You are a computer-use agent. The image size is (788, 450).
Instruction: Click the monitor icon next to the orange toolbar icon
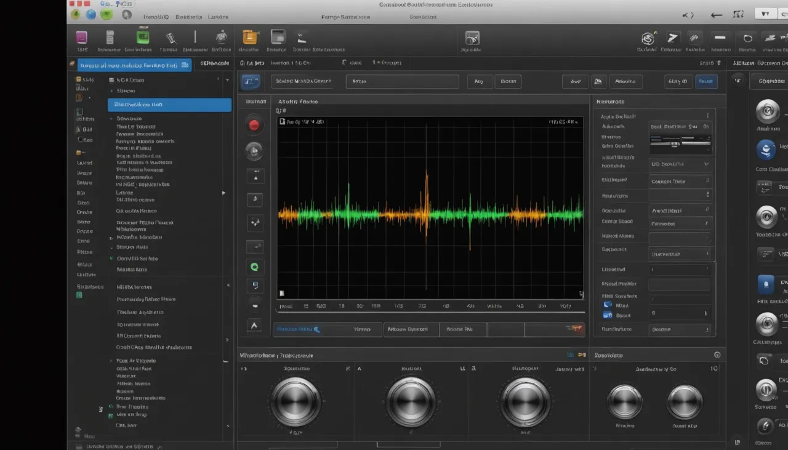278,37
